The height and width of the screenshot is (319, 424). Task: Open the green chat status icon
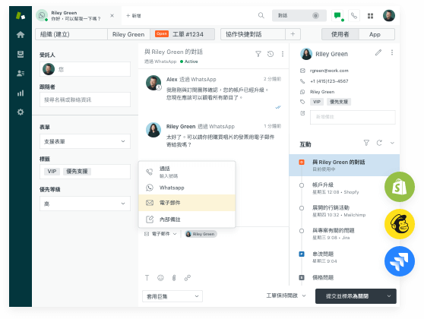coord(337,16)
